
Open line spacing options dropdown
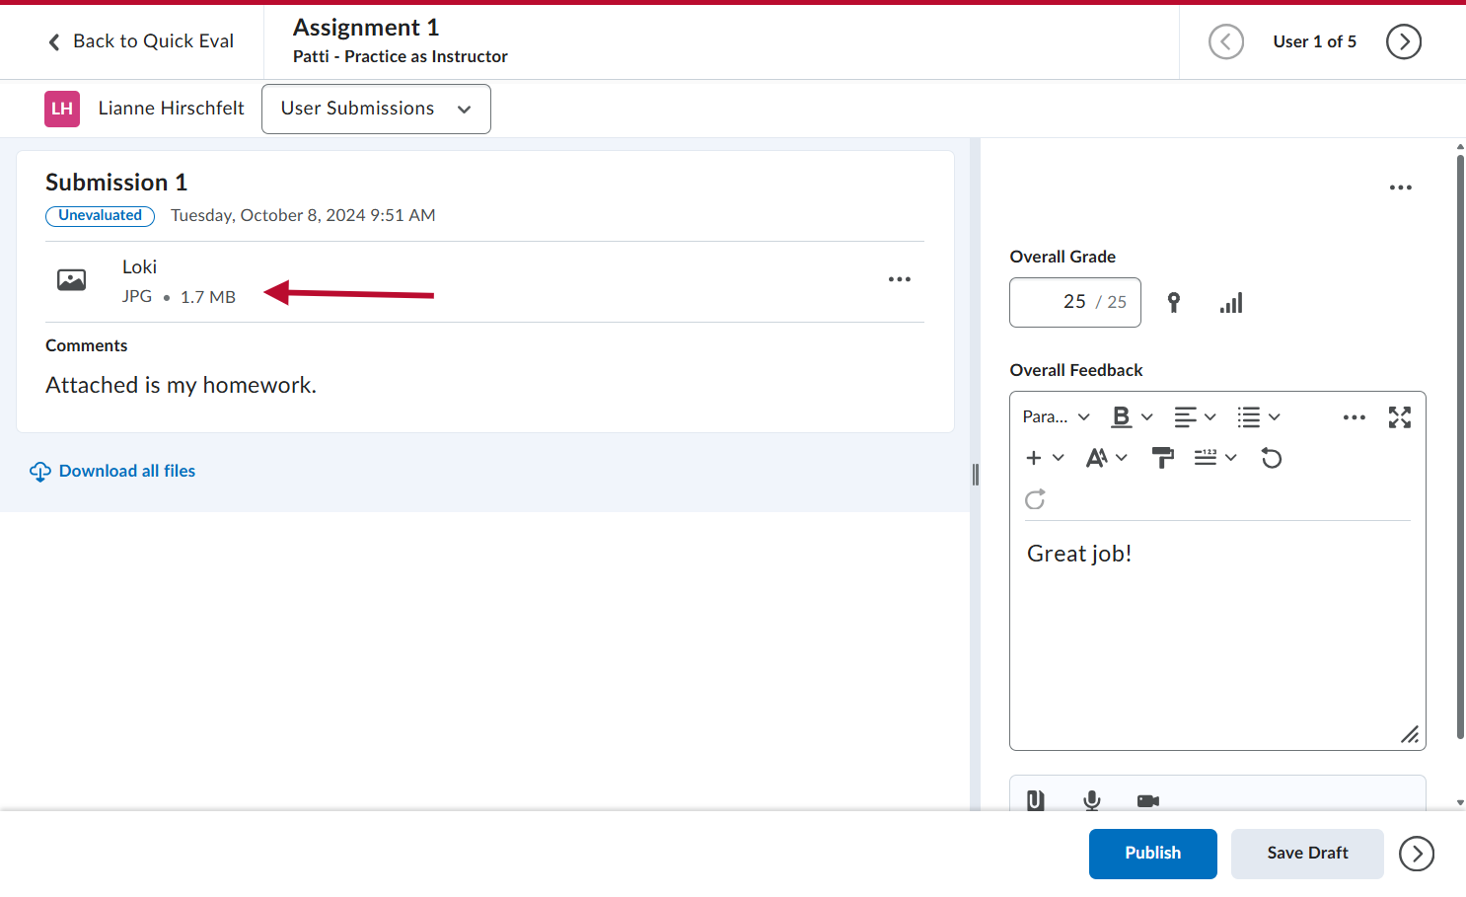click(x=1215, y=458)
